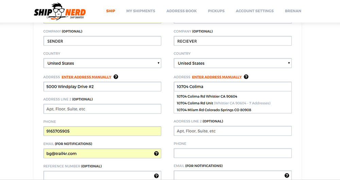Open Account Settings
The width and height of the screenshot is (340, 180).
point(255,11)
